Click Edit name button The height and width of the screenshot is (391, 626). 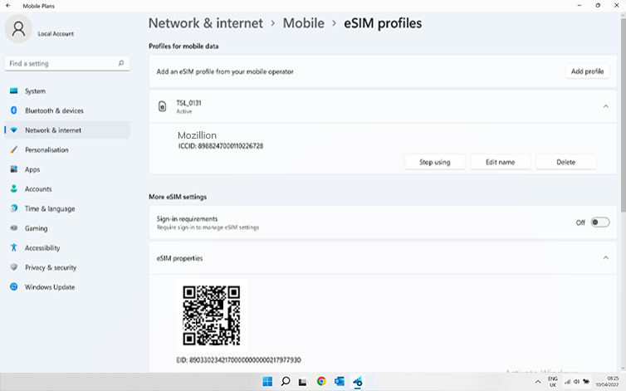[500, 162]
